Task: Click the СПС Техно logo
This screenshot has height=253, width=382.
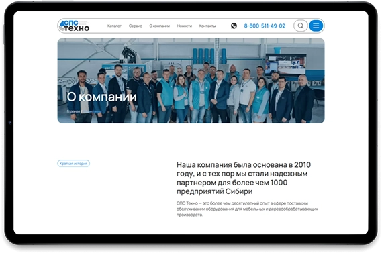Action: pyautogui.click(x=75, y=26)
